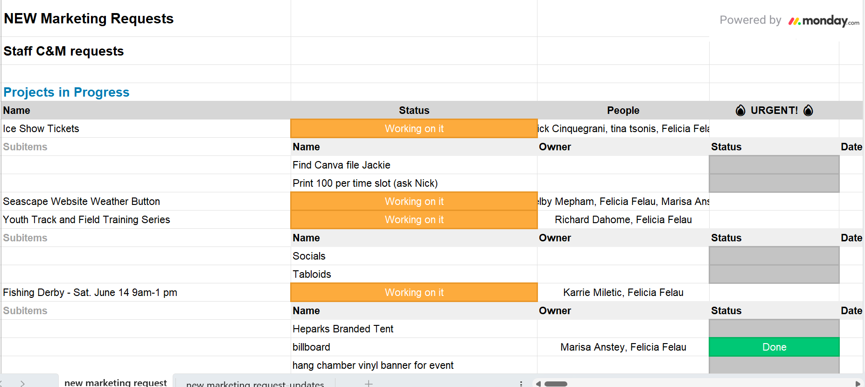Click the Projects in Progress group heading
The width and height of the screenshot is (865, 387).
(66, 92)
